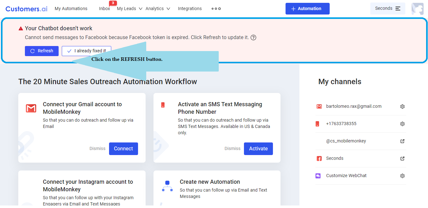Select bartolomeo.rax@gmail.com channel
The width and height of the screenshot is (428, 208).
(354, 106)
